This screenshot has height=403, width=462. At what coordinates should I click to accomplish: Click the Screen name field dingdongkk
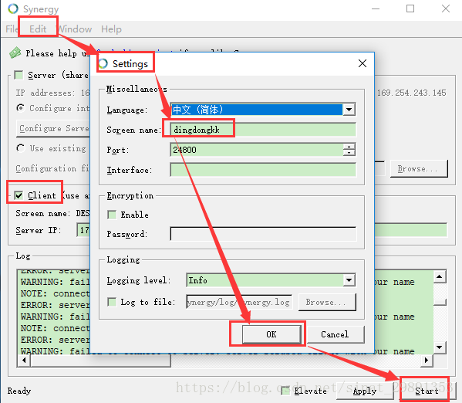263,130
